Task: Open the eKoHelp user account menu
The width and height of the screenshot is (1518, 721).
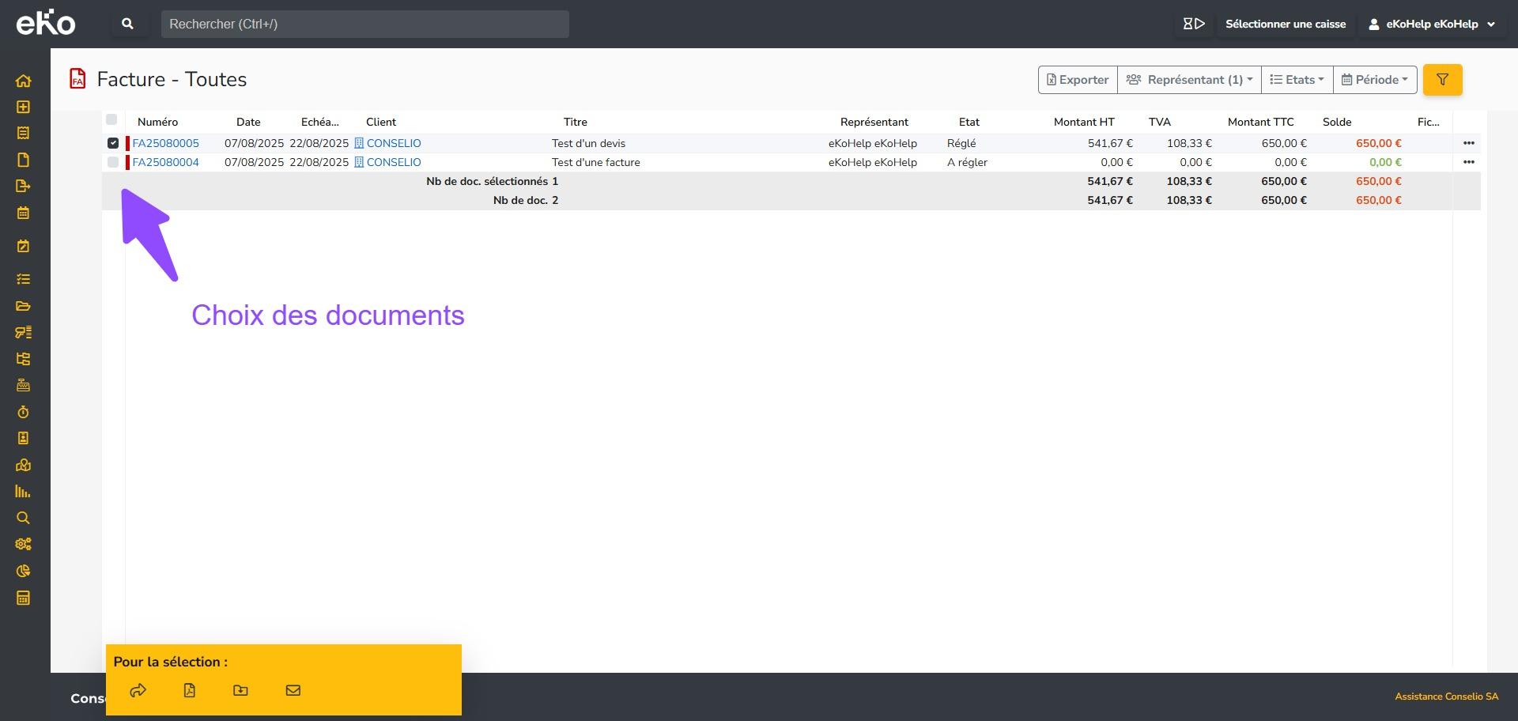Action: [x=1431, y=24]
